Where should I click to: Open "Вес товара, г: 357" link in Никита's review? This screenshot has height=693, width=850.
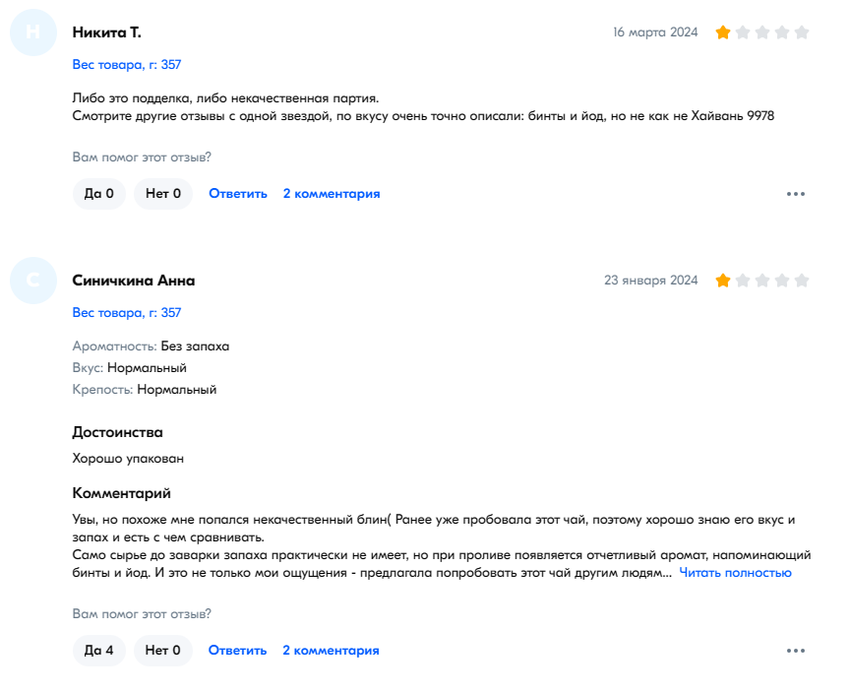click(127, 65)
